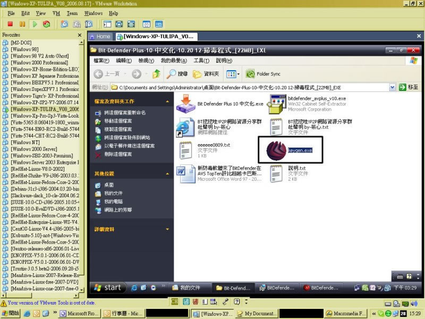Image resolution: width=425 pixels, height=319 pixels.
Task: Switch to full screen mode icon
Action: click(119, 24)
